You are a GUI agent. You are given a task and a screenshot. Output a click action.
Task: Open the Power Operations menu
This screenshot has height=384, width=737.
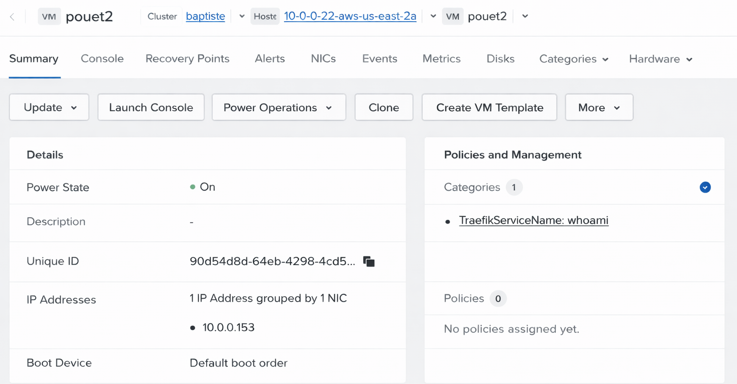(278, 107)
